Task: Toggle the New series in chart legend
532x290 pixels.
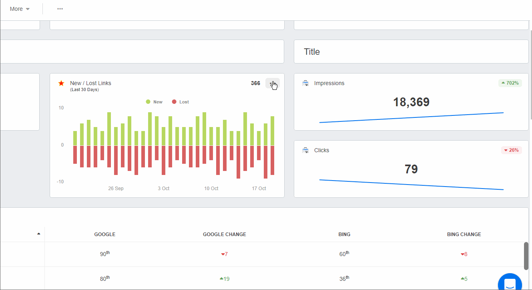Action: tap(154, 102)
